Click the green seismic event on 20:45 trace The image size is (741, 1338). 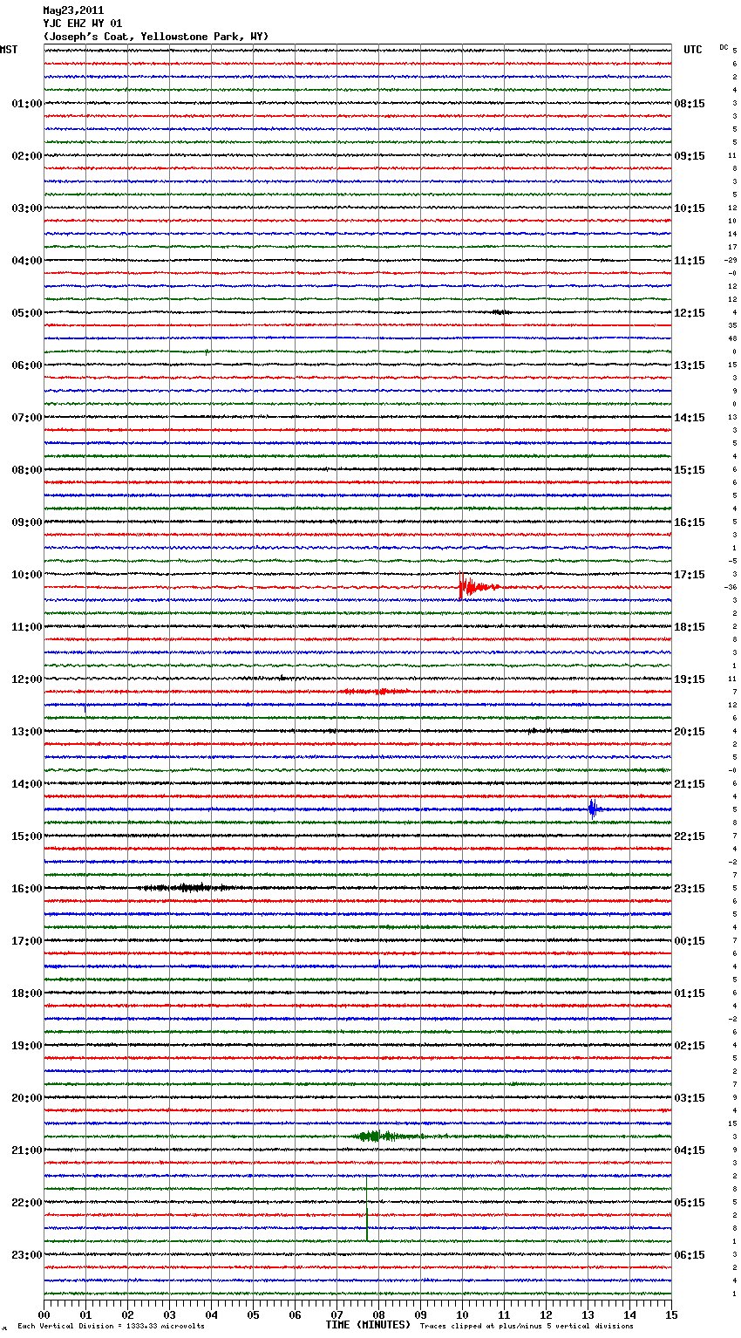point(379,1136)
